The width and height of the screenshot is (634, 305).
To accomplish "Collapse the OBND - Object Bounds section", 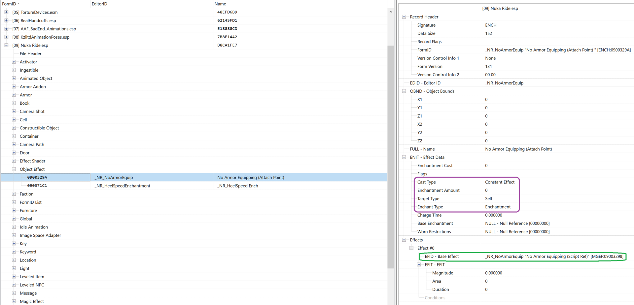I will click(404, 91).
